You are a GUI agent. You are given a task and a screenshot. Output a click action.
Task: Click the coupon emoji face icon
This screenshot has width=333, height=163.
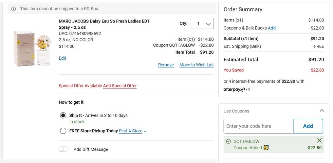[266, 148]
